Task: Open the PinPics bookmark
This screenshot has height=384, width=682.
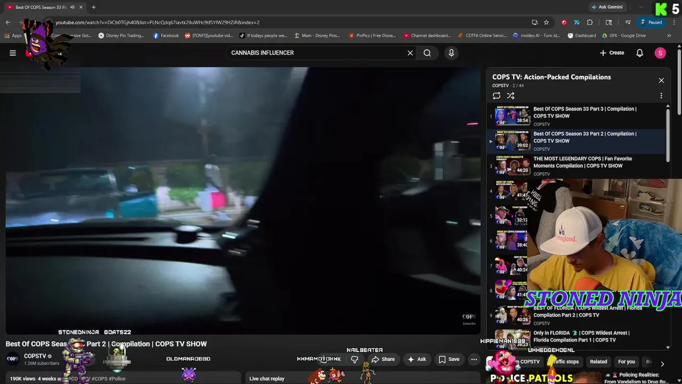Action: 372,36
